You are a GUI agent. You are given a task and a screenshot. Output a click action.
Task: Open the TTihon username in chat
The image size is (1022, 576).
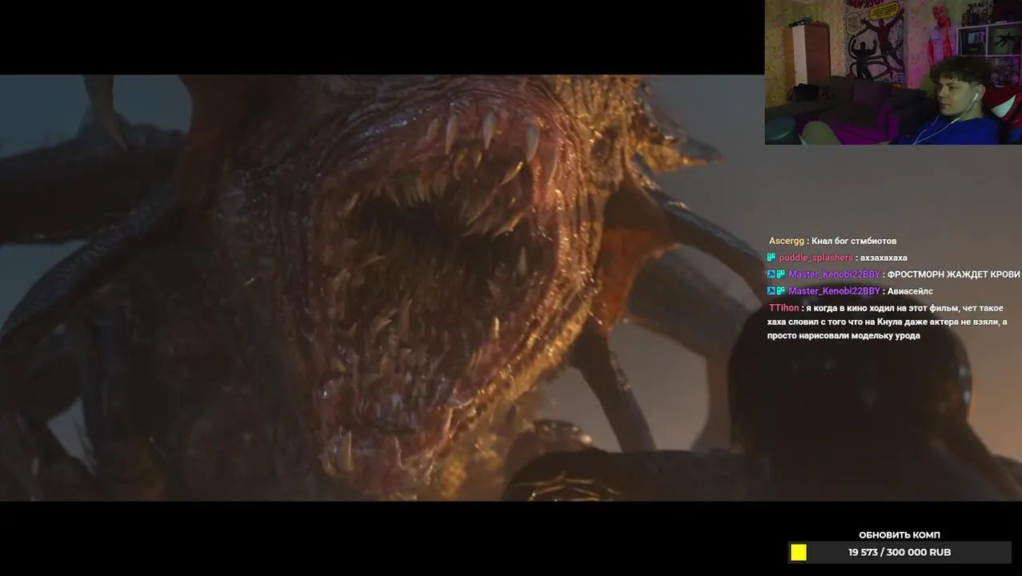coord(784,308)
